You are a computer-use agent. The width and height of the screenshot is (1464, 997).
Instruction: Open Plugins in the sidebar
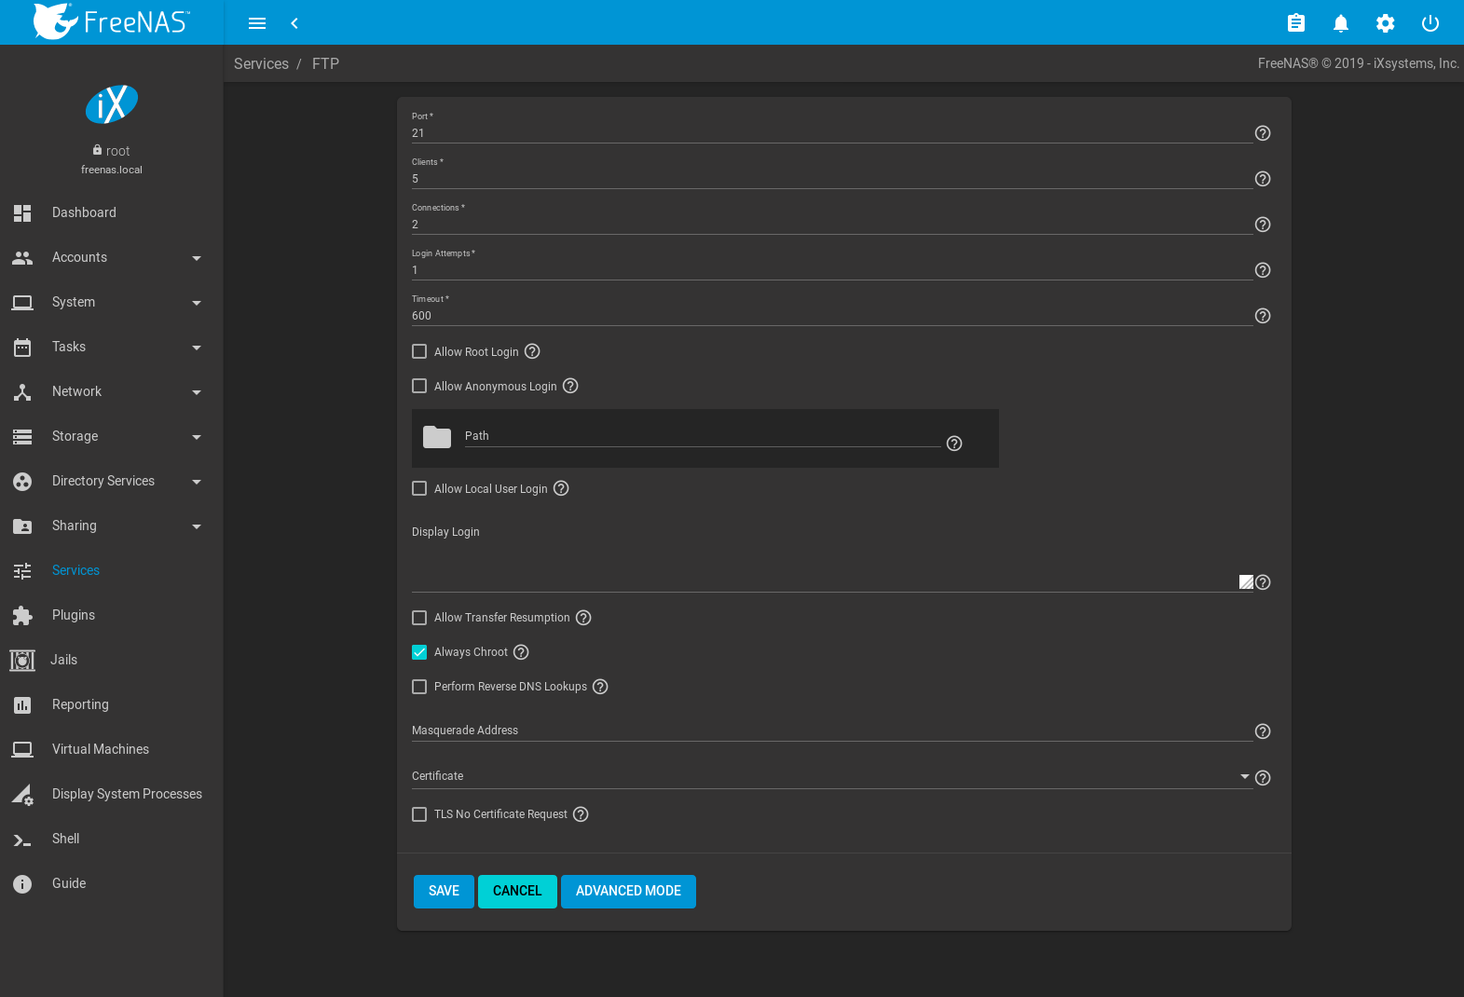click(x=112, y=615)
